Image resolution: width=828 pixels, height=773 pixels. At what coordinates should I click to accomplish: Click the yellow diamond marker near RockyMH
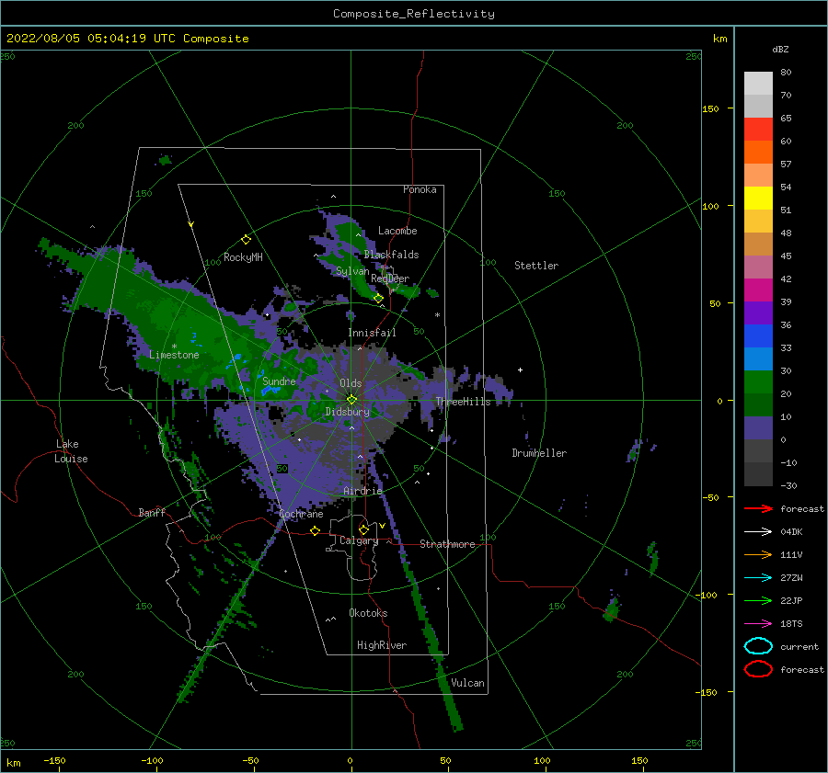click(x=246, y=240)
